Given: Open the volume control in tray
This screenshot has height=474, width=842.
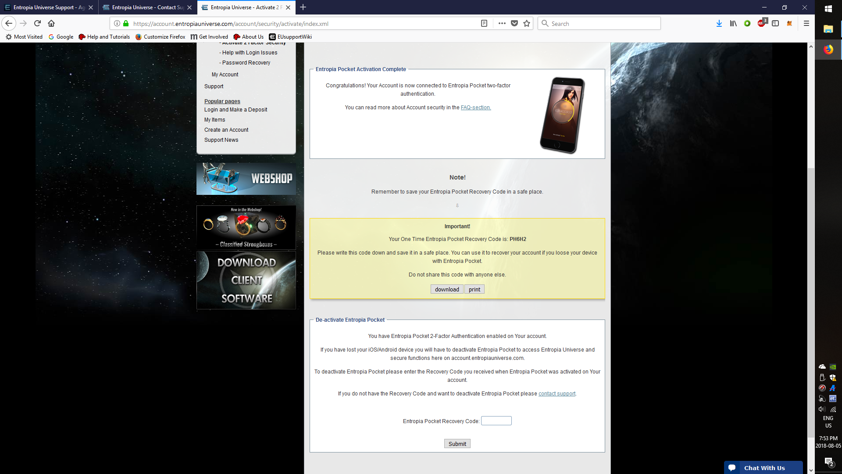Looking at the screenshot, I should pos(822,409).
